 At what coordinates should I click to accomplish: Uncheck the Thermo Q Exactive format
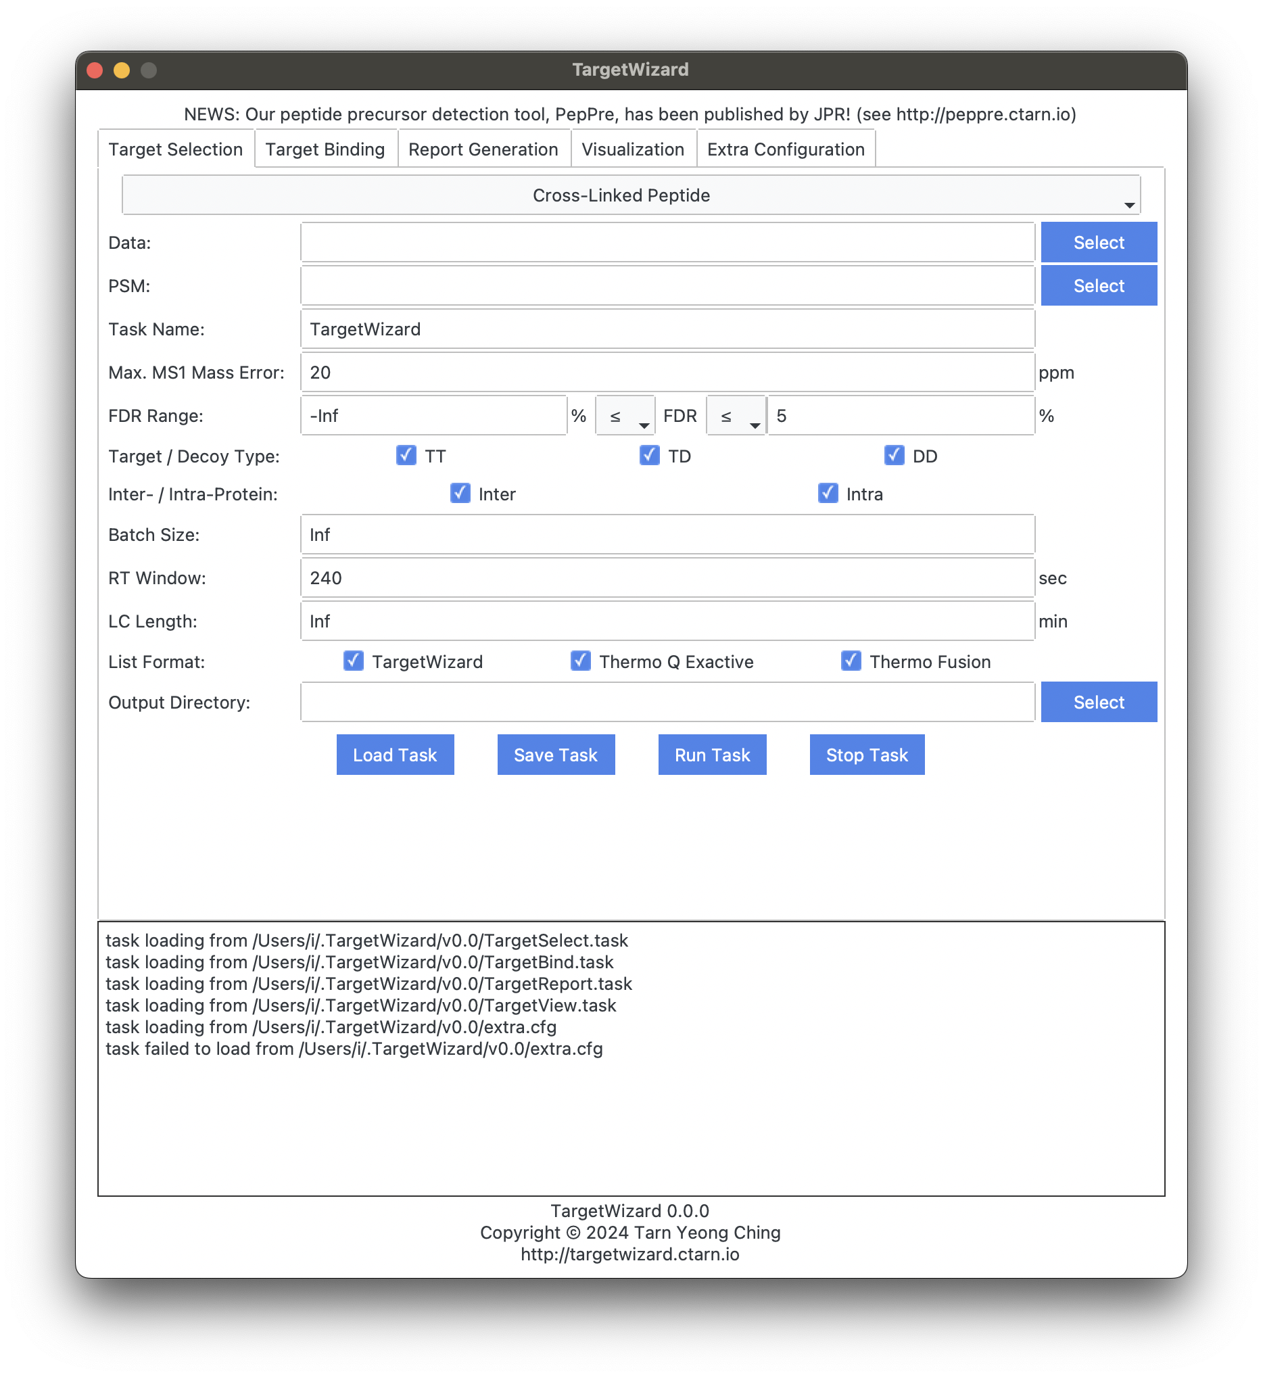(x=580, y=661)
